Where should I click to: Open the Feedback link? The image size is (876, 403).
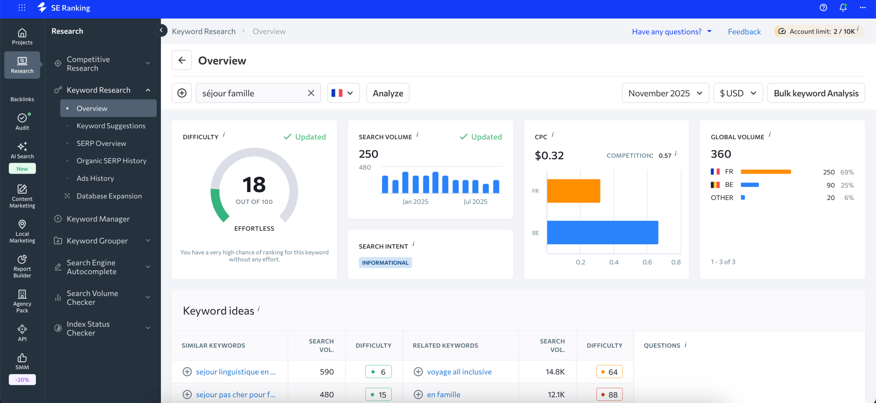[744, 31]
